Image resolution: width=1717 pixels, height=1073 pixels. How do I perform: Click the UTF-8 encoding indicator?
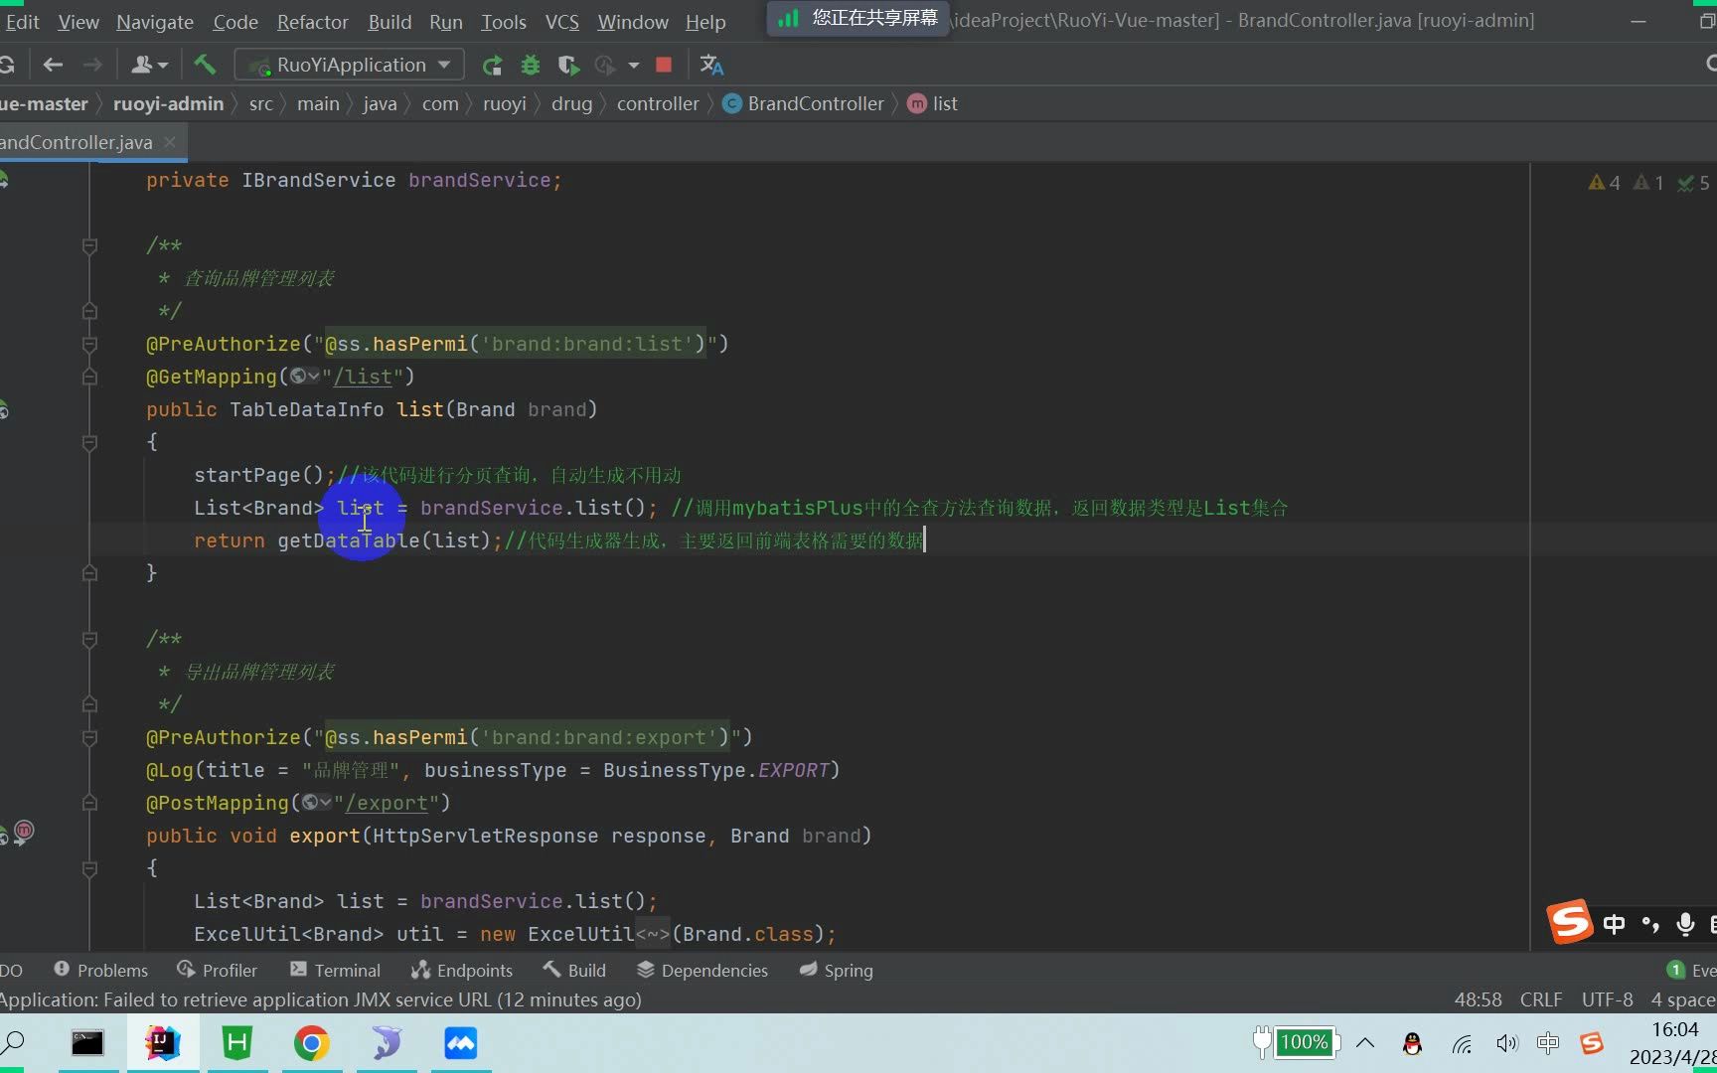(x=1607, y=999)
